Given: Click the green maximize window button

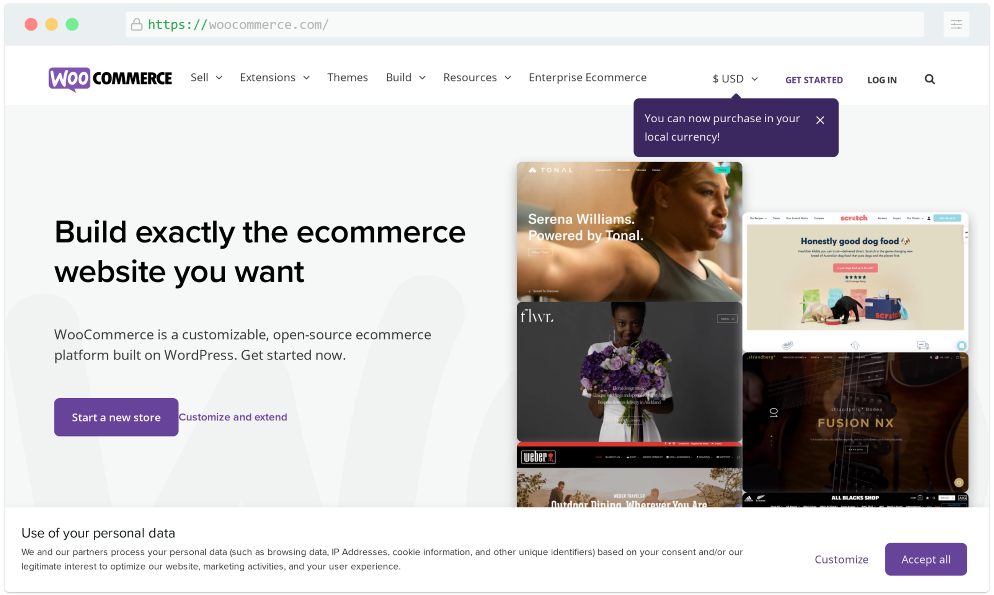Looking at the screenshot, I should [72, 24].
